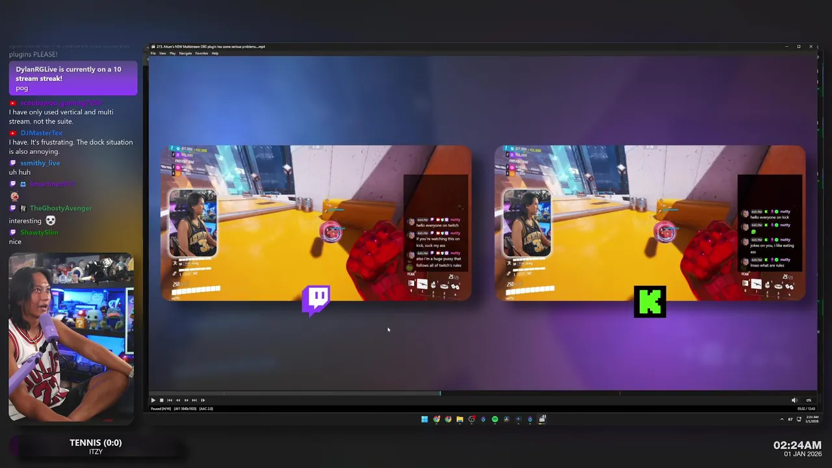This screenshot has width=832, height=468.
Task: Click the fast-forward (increase speed) button
Action: tap(186, 400)
